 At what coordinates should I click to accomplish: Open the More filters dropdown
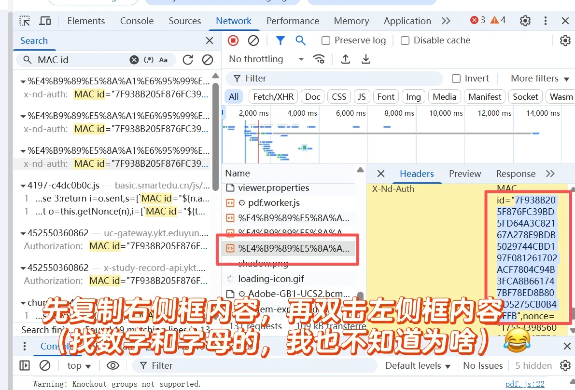pyautogui.click(x=539, y=79)
